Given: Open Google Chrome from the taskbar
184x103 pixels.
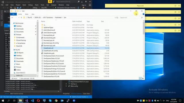Looking at the screenshot, I should [x=56, y=100].
